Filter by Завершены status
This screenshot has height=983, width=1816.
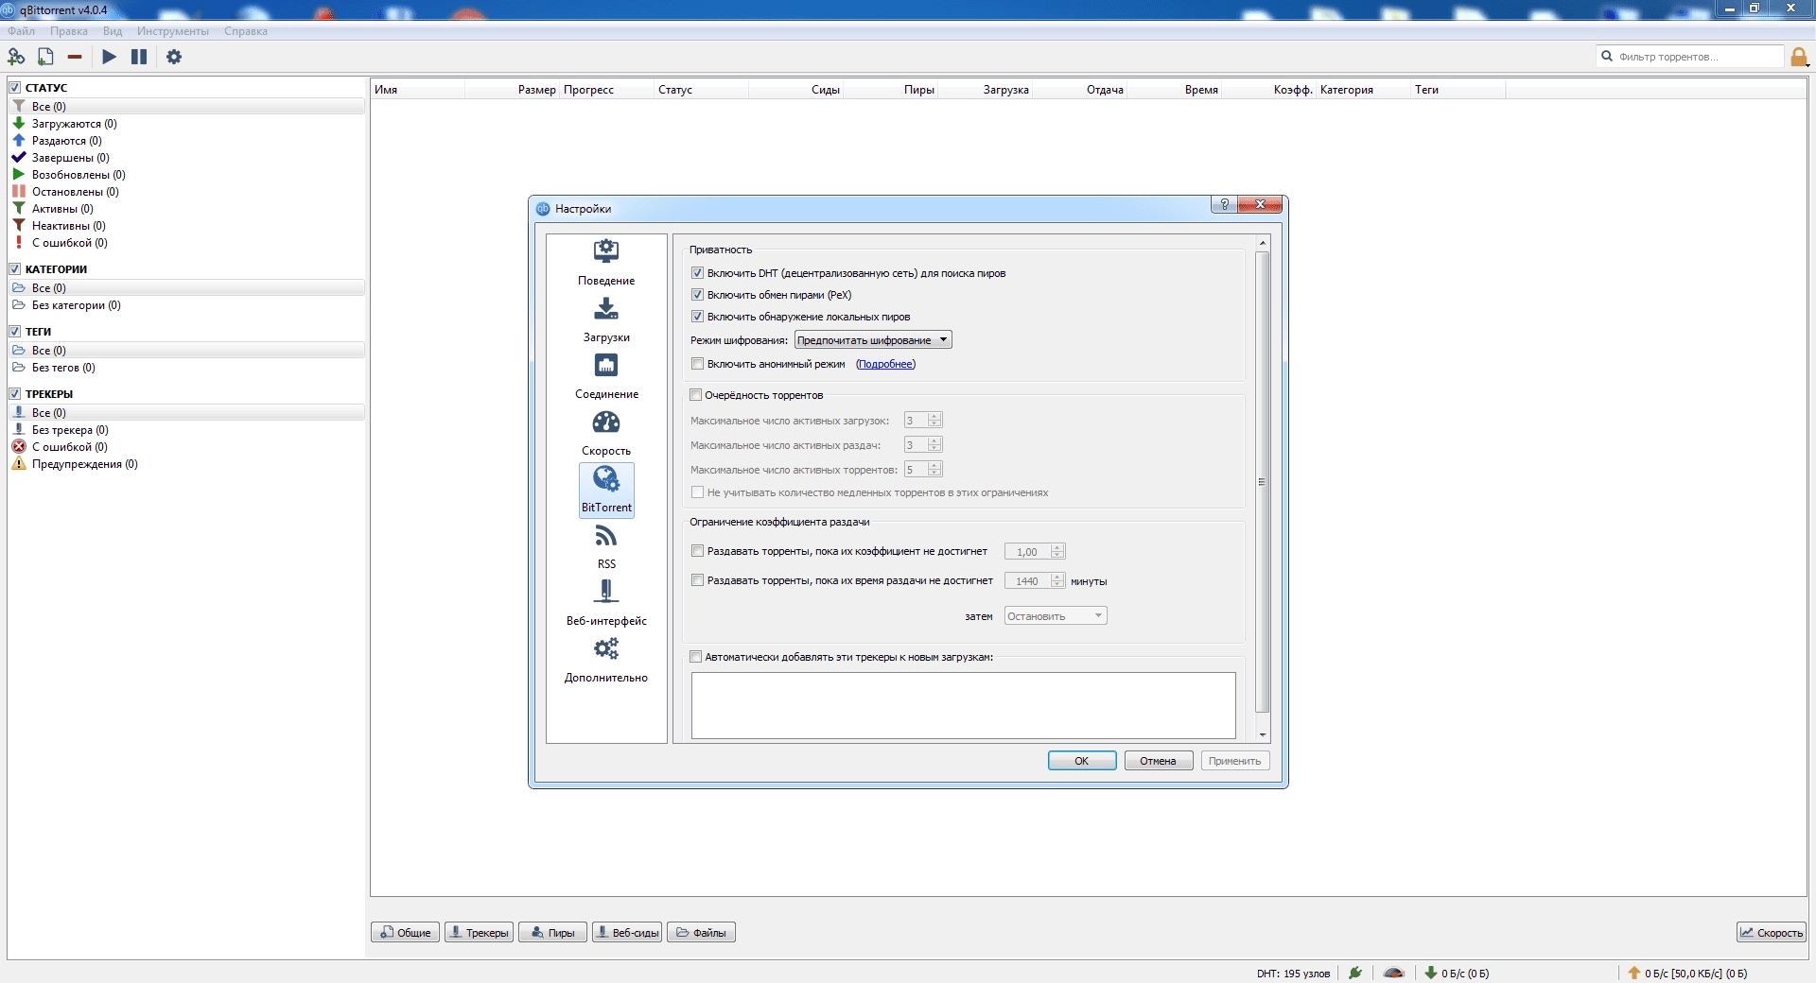pos(70,158)
